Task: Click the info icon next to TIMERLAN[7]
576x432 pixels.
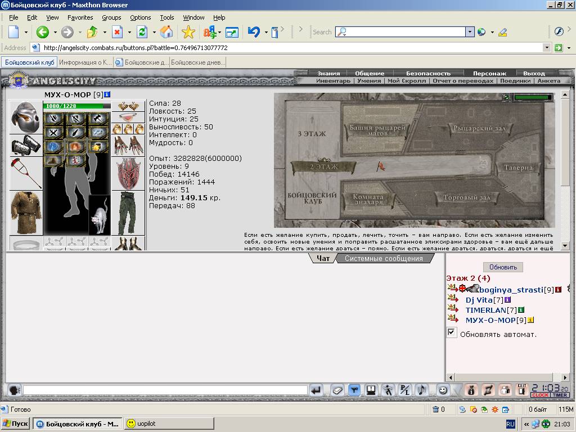Action: pyautogui.click(x=521, y=310)
